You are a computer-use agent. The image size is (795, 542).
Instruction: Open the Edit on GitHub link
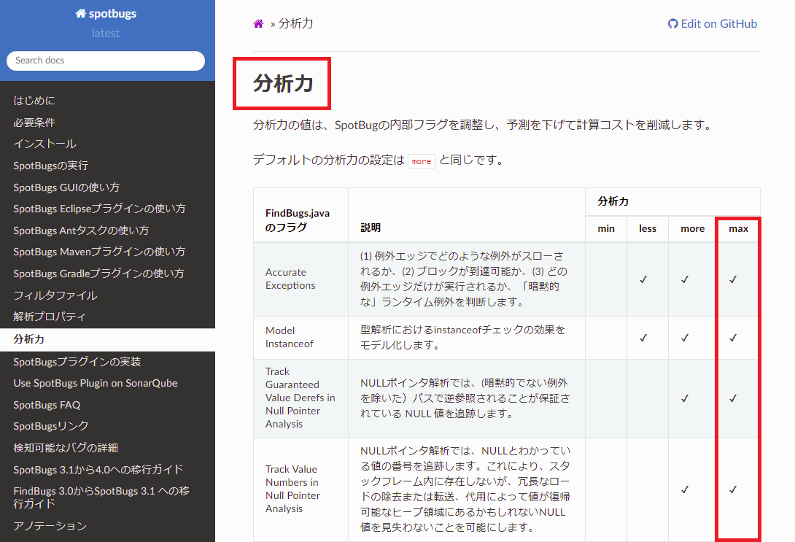(x=713, y=24)
